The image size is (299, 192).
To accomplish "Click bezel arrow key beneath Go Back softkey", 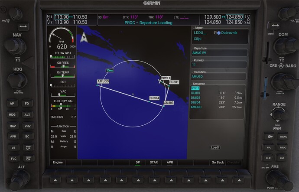I will (223, 180).
